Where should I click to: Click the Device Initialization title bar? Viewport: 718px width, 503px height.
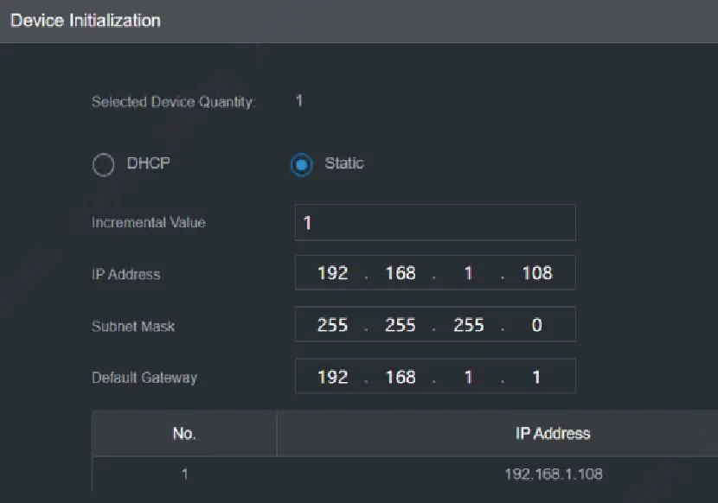[84, 20]
